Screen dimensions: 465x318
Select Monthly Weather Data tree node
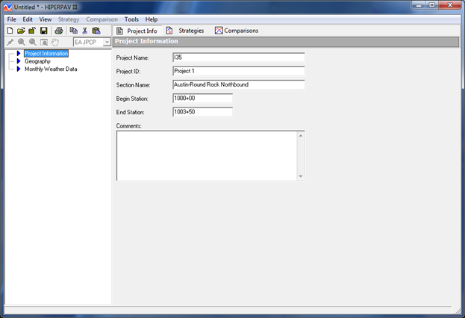(x=51, y=69)
